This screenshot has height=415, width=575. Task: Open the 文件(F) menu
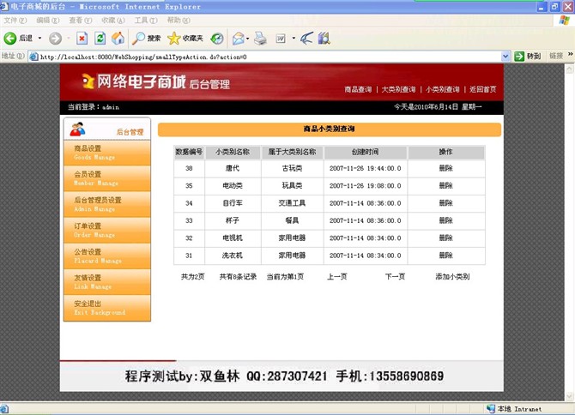click(15, 20)
